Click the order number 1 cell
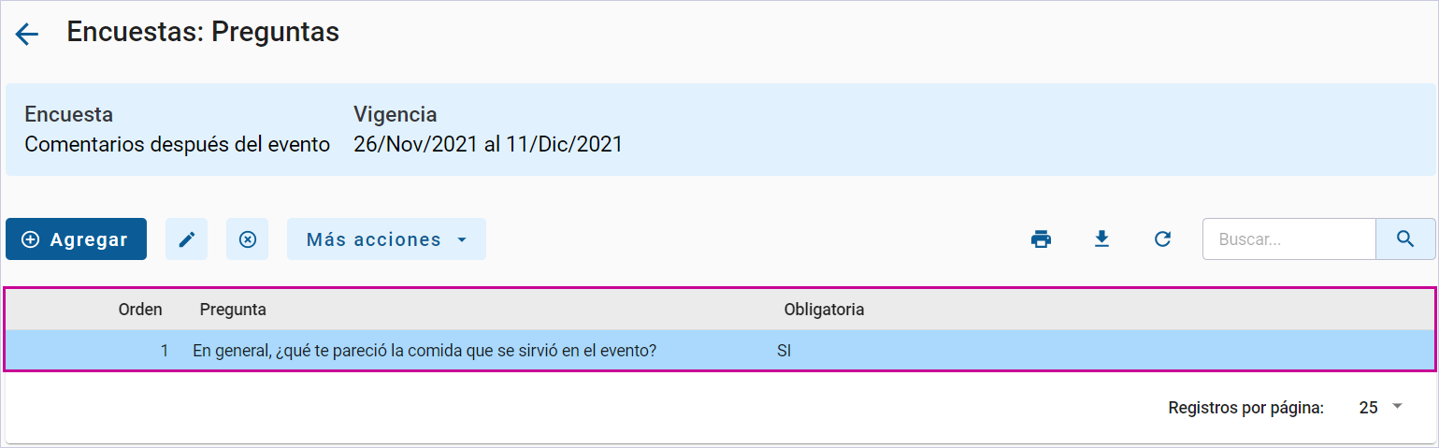This screenshot has height=448, width=1439. (x=165, y=352)
